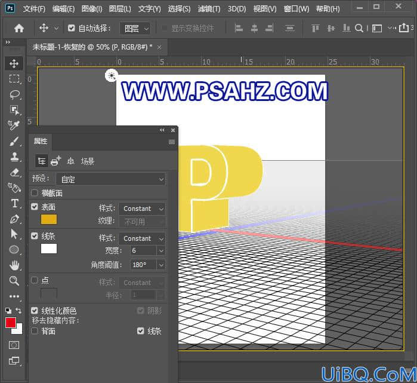The height and width of the screenshot is (383, 417).
Task: Align right edges
Action: (x=270, y=28)
